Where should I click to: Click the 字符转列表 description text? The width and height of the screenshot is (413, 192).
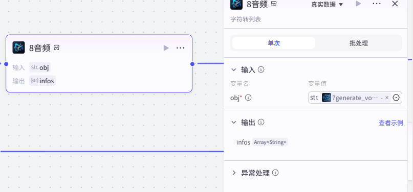[x=246, y=19]
